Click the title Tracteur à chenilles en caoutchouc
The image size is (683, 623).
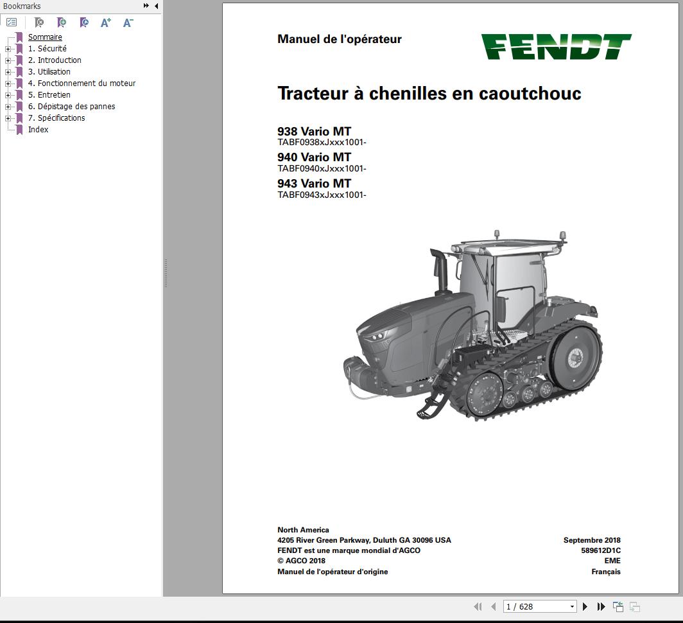coord(429,93)
